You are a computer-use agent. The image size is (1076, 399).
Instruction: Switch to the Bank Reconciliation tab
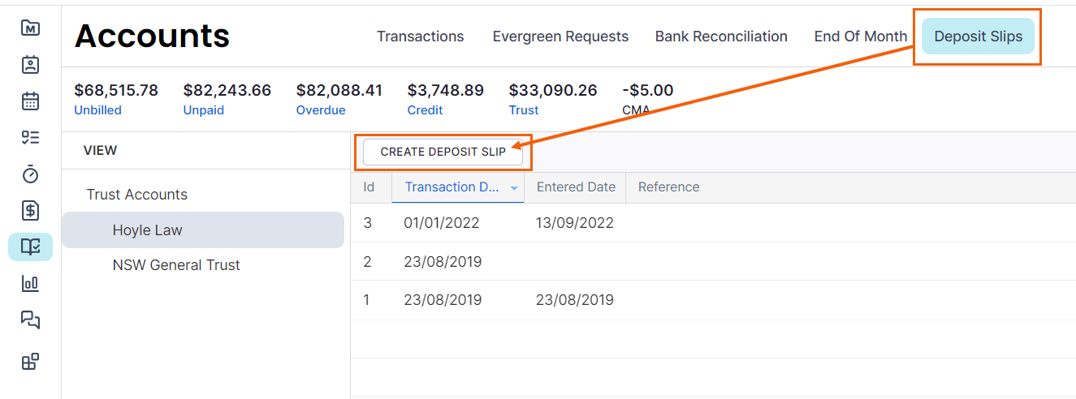tap(721, 36)
